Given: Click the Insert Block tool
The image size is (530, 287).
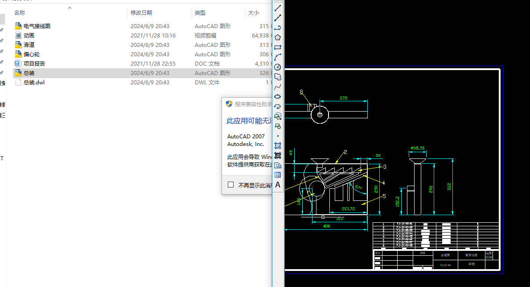Looking at the screenshot, I should point(278,116).
